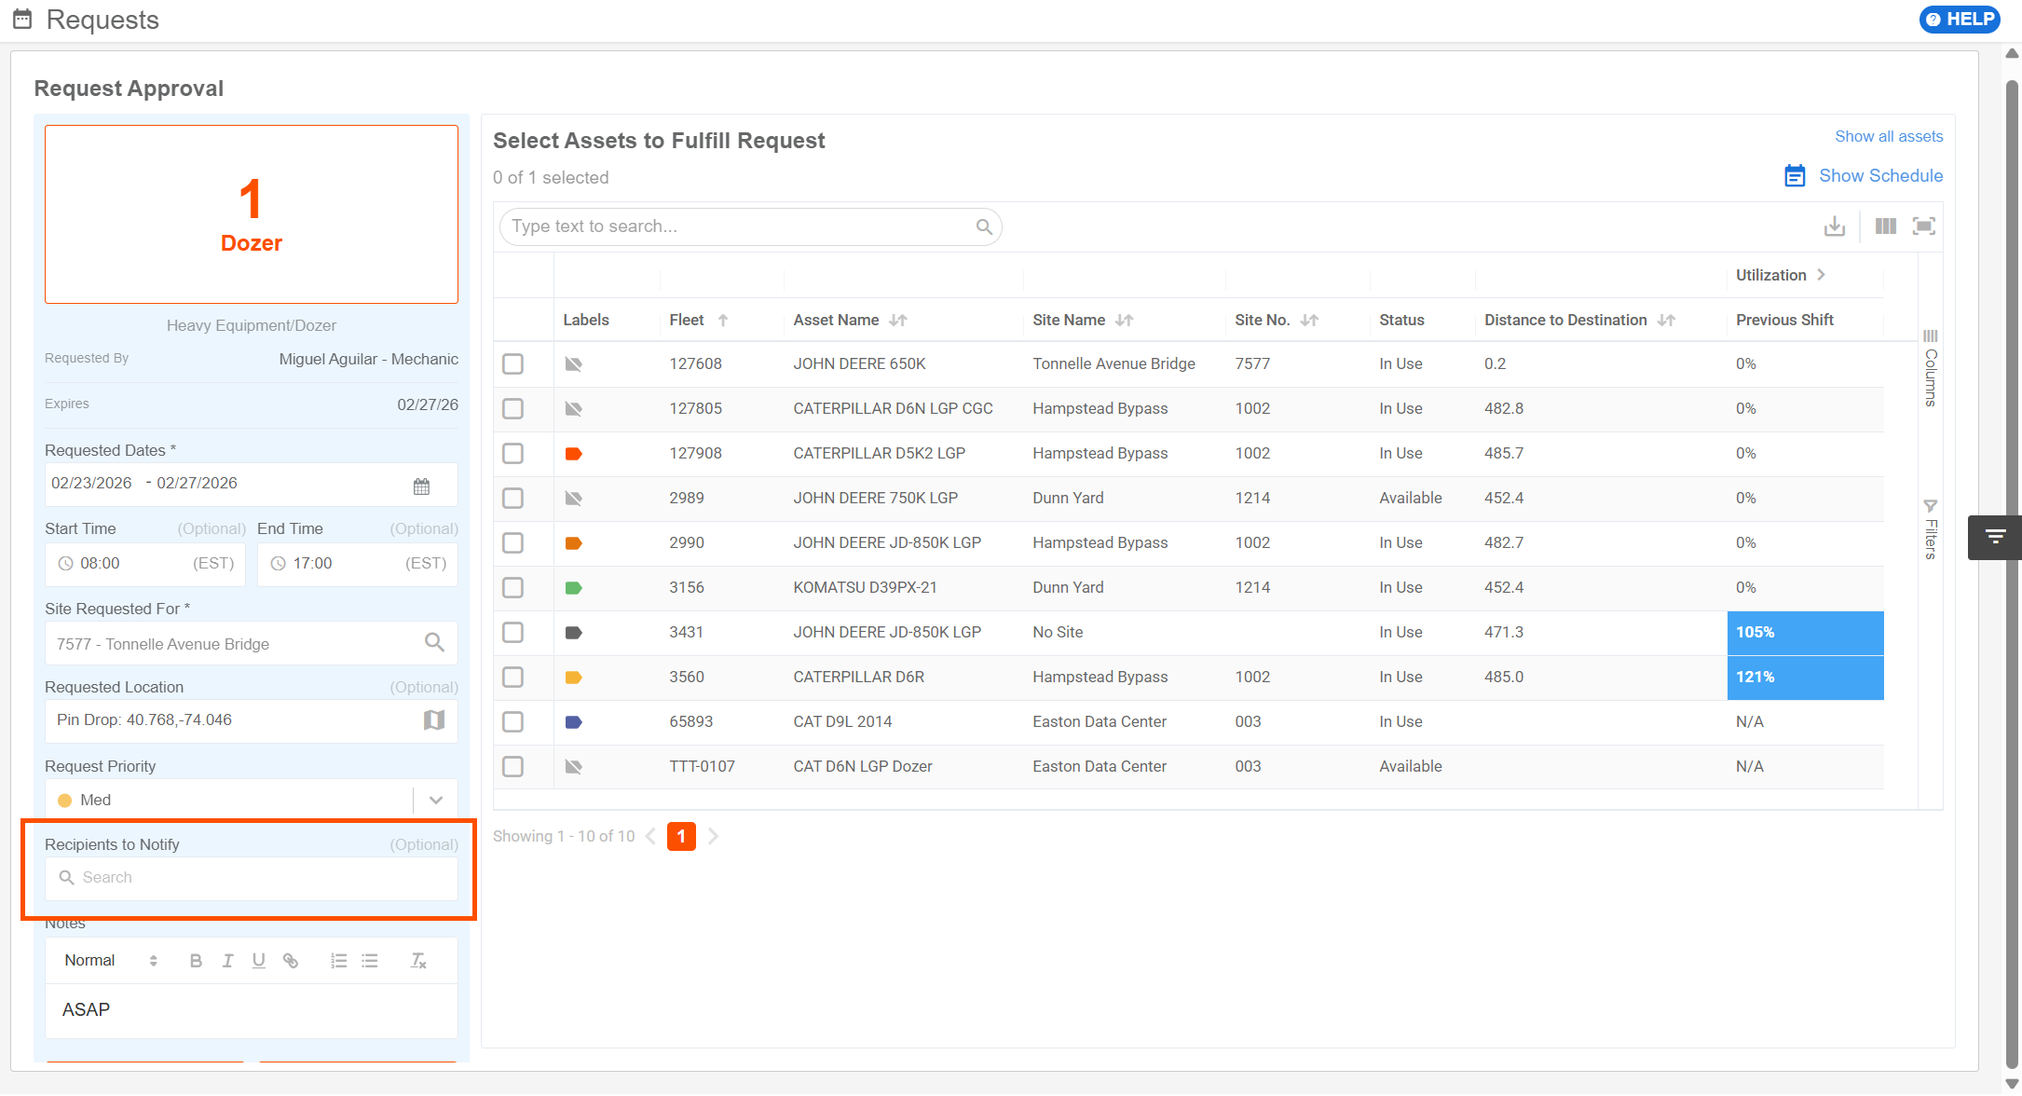Screen dimensions: 2022x1096
Task: Click the map icon in Requested Location
Action: 433,720
